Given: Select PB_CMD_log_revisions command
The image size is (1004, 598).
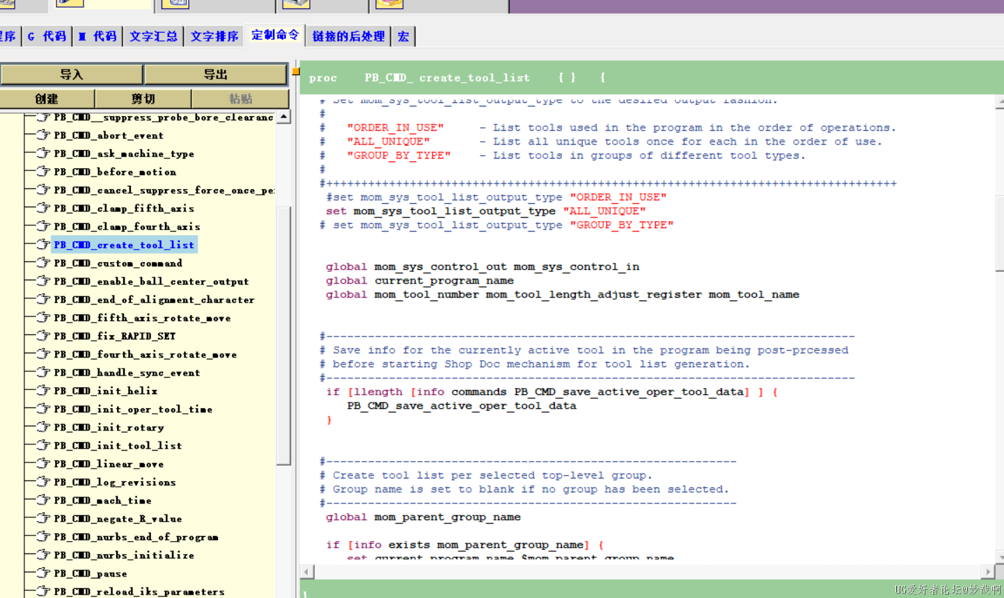Looking at the screenshot, I should pos(115,482).
